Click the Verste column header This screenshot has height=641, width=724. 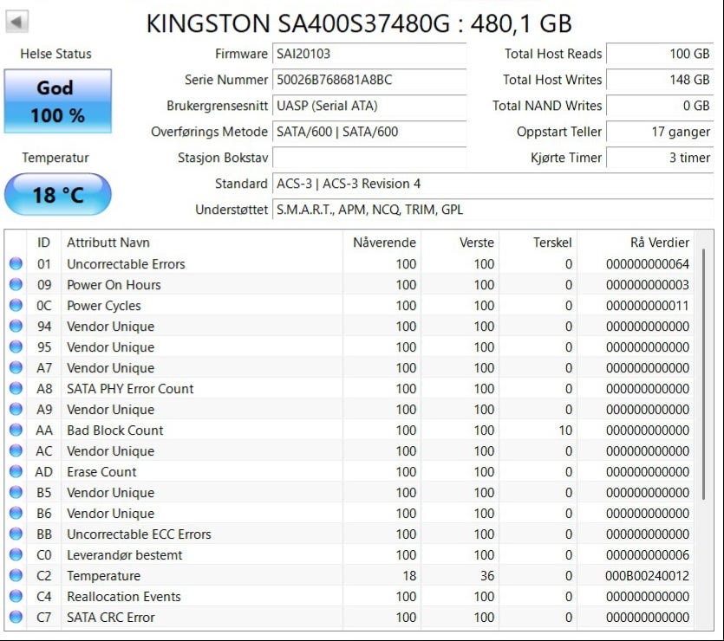point(460,243)
